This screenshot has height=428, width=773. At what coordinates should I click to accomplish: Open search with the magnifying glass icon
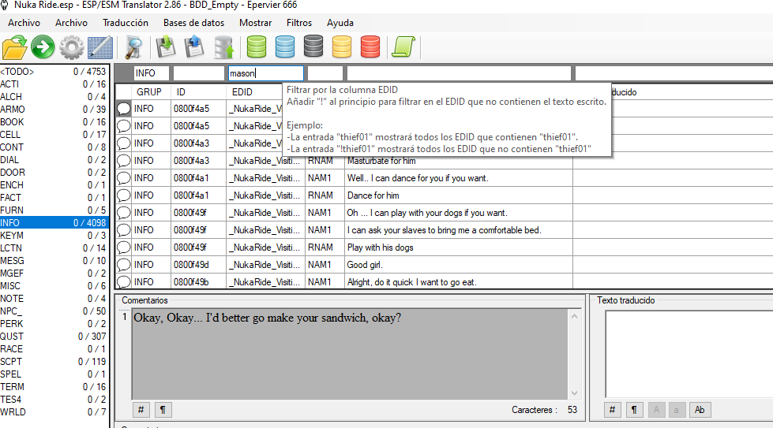[x=133, y=48]
